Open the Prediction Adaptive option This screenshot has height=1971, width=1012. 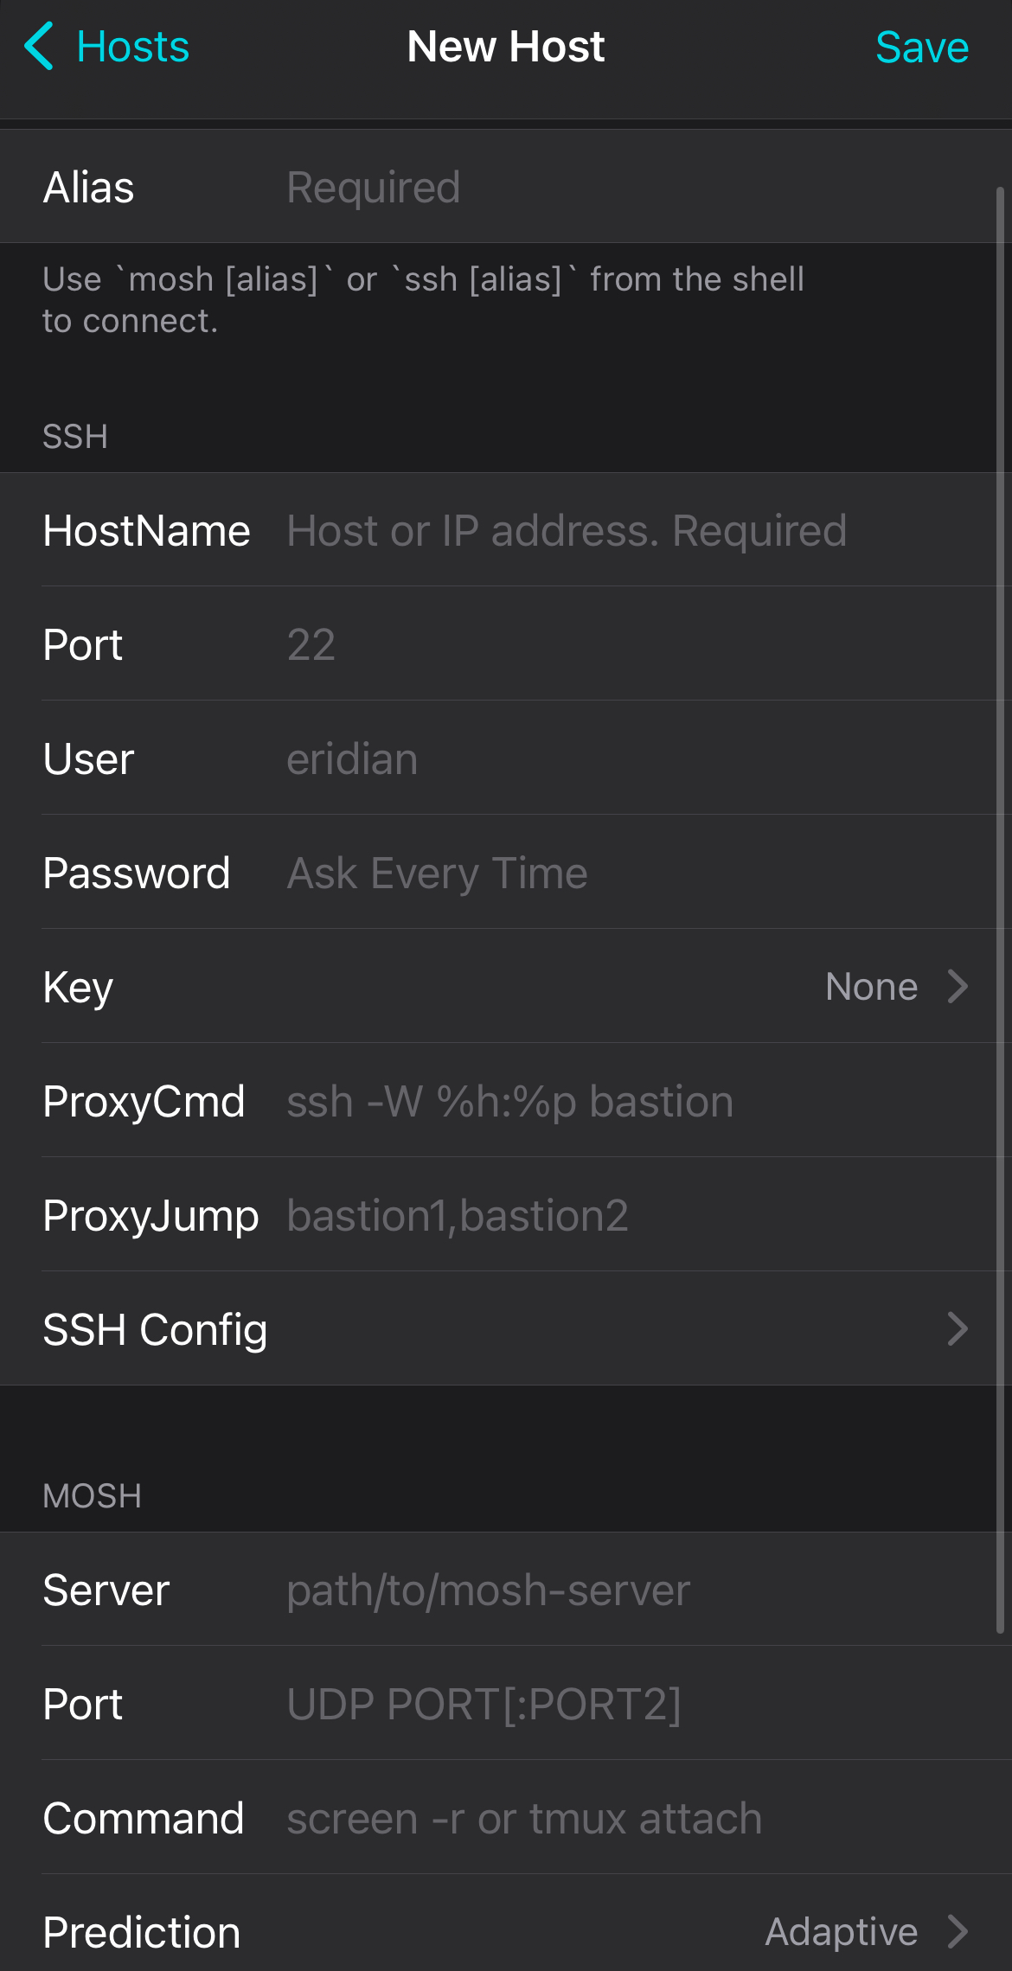[505, 1932]
